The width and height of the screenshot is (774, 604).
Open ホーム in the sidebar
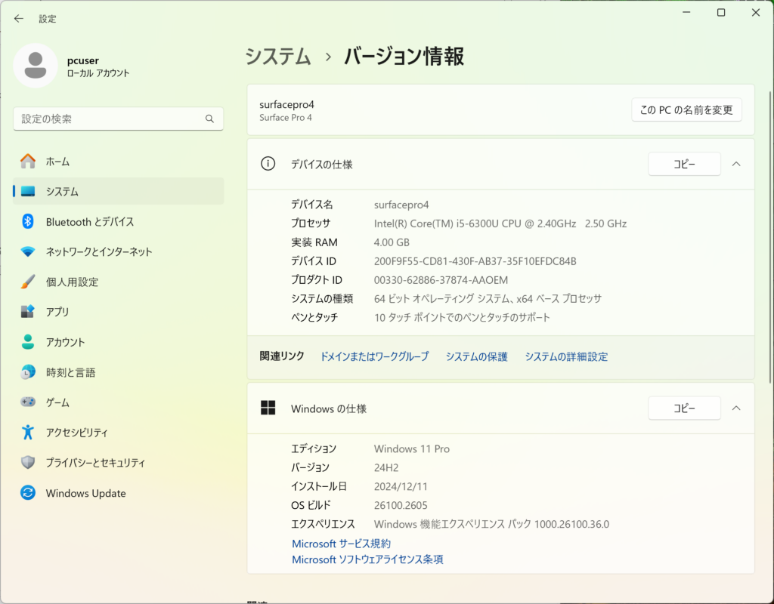[x=119, y=162]
